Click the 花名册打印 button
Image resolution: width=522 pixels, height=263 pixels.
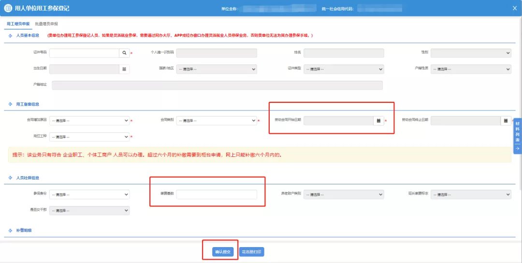click(252, 252)
